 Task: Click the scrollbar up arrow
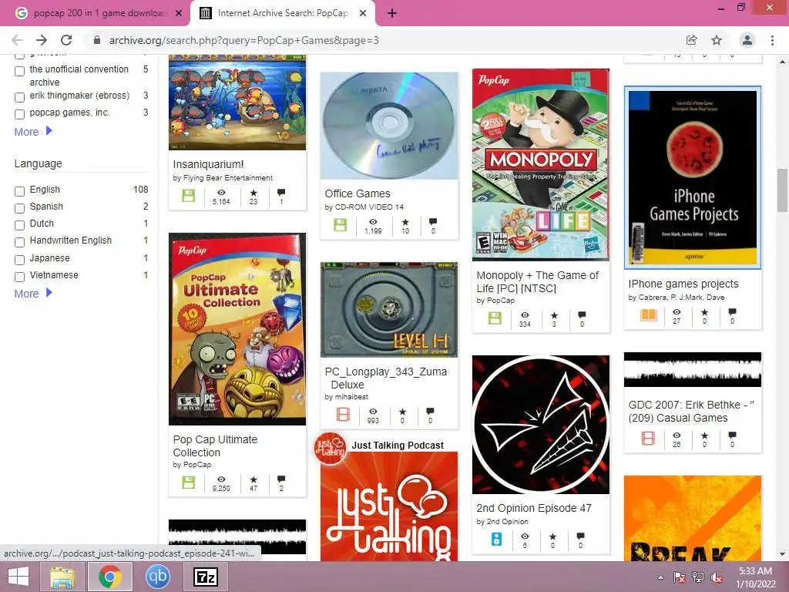pos(782,62)
